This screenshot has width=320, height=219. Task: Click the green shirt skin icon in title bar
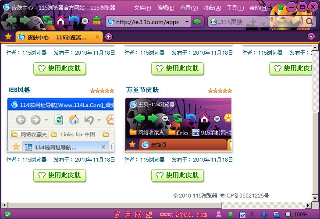point(281,7)
